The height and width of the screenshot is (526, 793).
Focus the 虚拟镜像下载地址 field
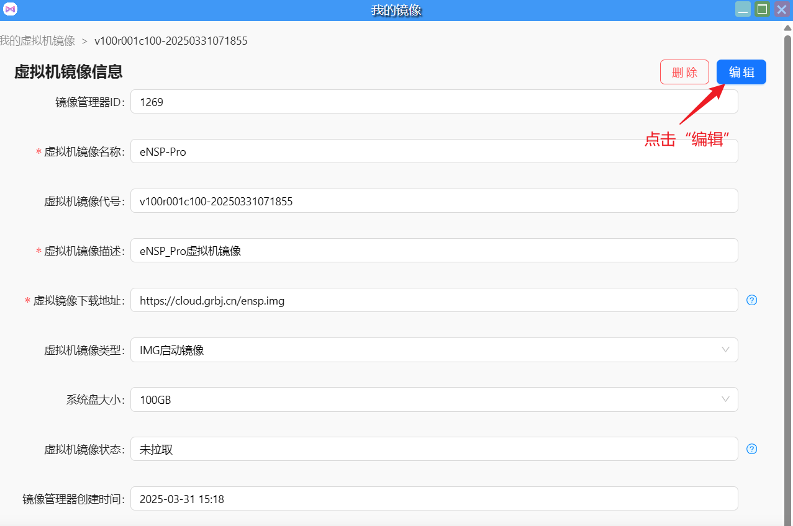(x=434, y=300)
